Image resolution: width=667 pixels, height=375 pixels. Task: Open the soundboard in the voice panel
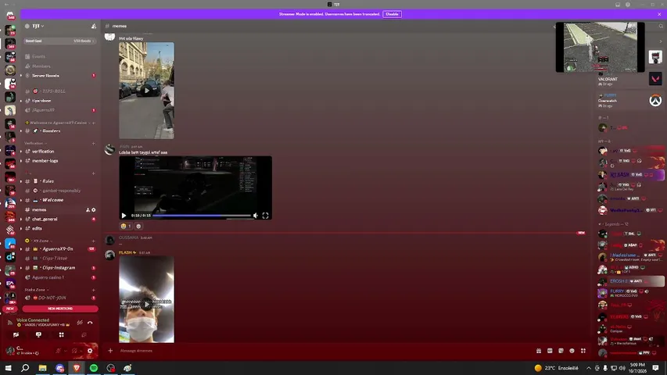pos(84,335)
